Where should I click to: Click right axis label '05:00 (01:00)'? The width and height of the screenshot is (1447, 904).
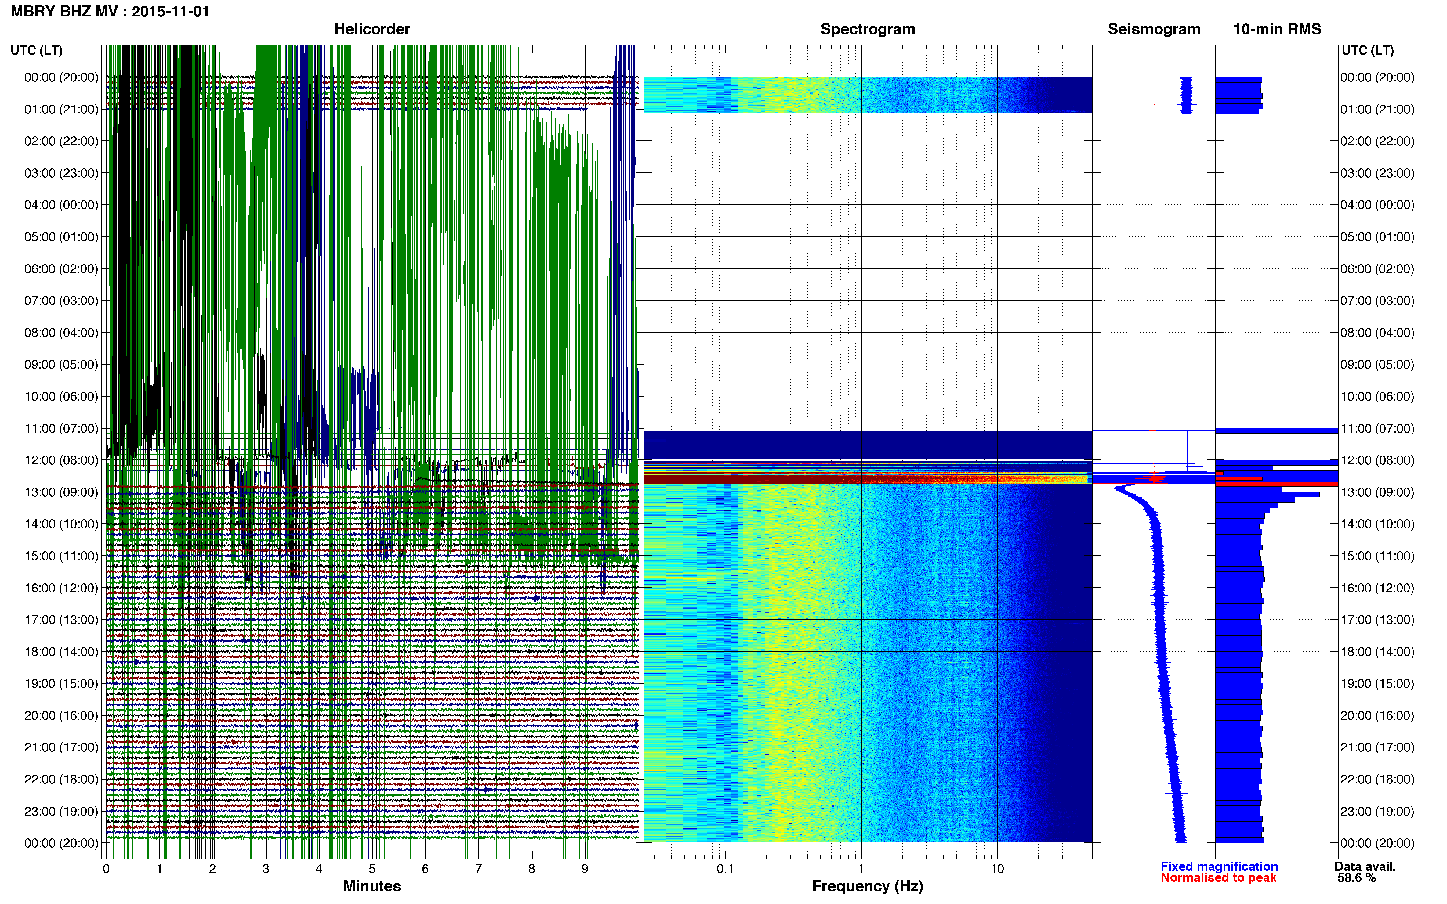click(1377, 237)
